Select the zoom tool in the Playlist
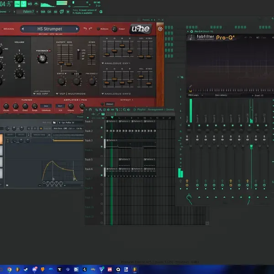The width and height of the screenshot is (274, 274). [125, 110]
